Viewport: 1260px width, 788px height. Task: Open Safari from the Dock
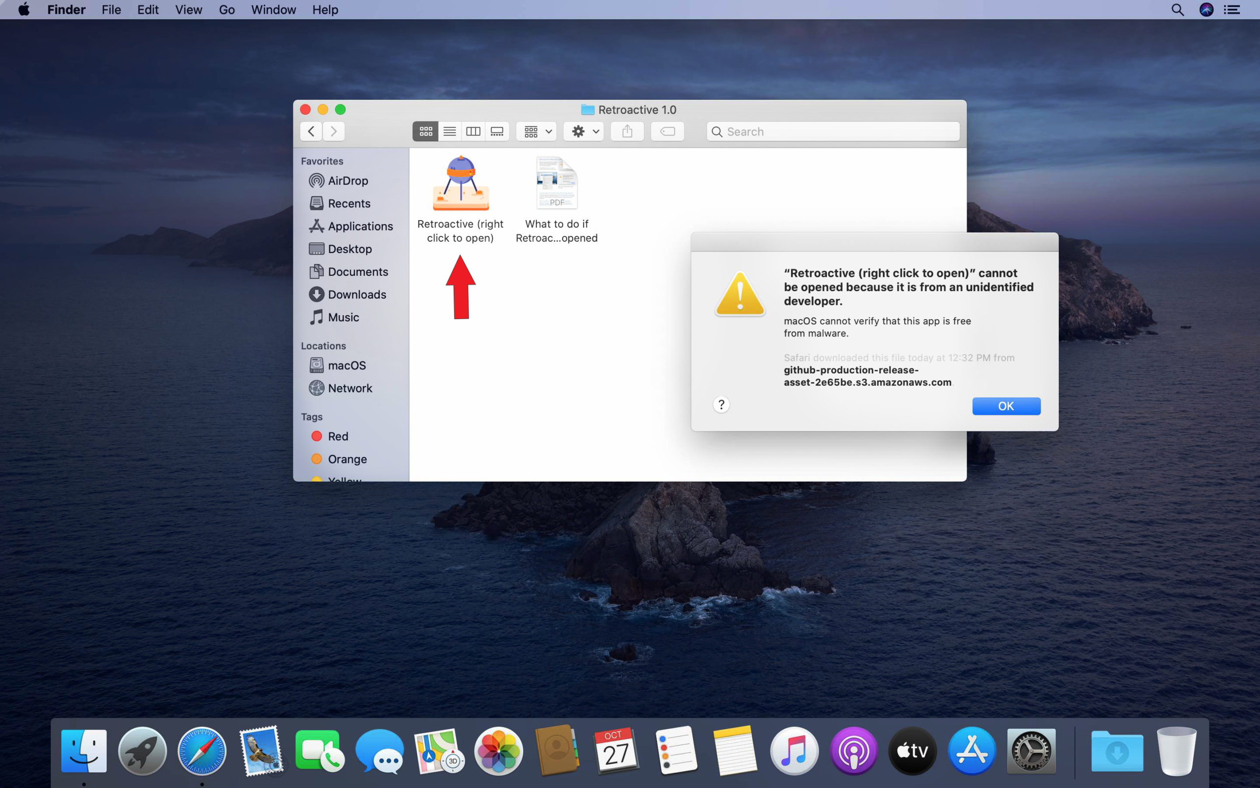click(202, 751)
